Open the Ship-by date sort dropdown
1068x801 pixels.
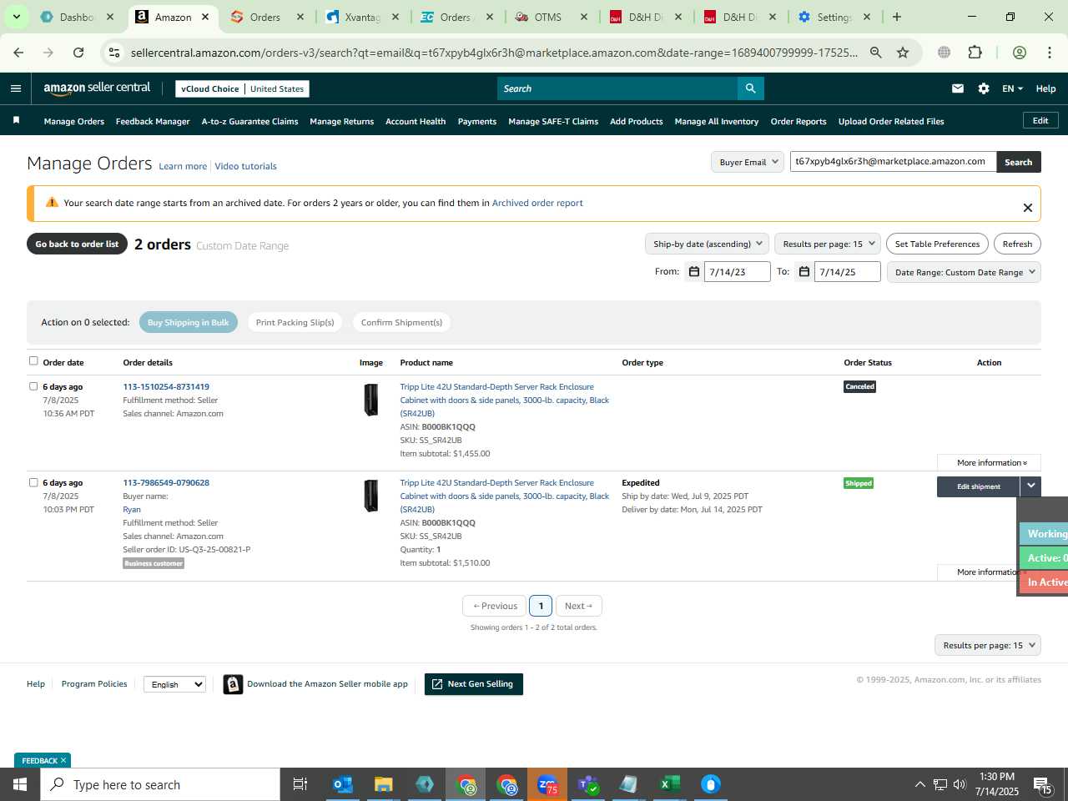(x=708, y=244)
